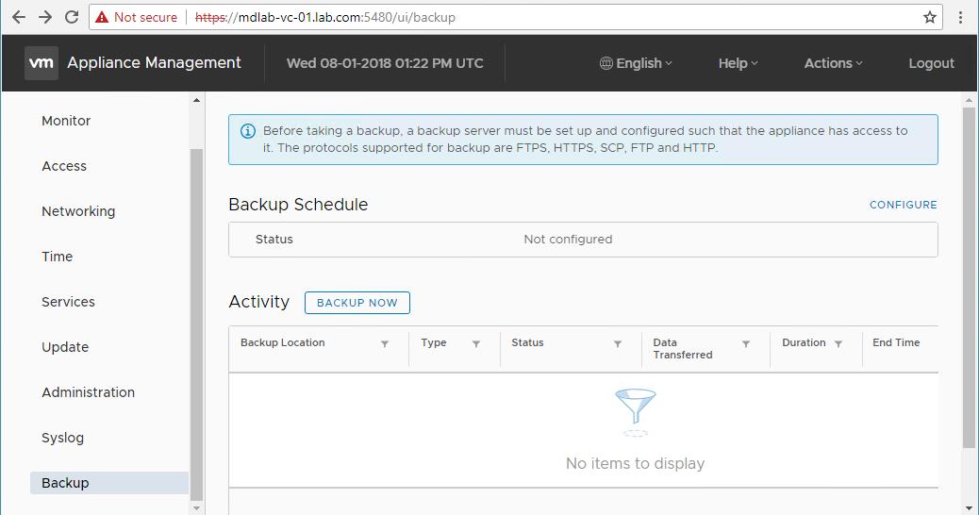
Task: Open the Help dropdown menu
Action: pos(738,63)
